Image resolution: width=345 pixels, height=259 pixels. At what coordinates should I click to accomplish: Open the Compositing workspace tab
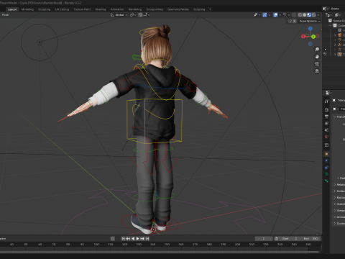[155, 9]
